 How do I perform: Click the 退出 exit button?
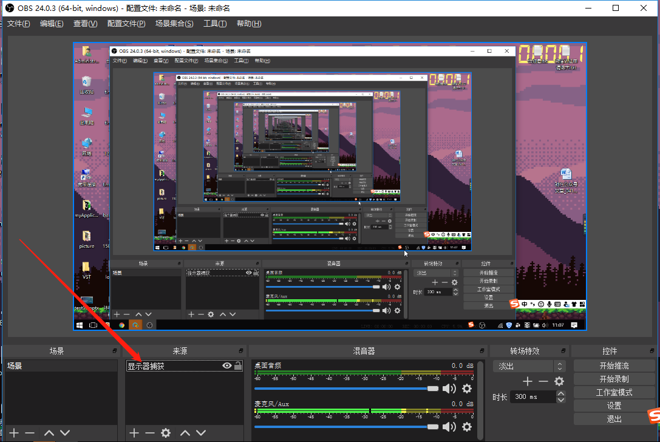tap(614, 420)
